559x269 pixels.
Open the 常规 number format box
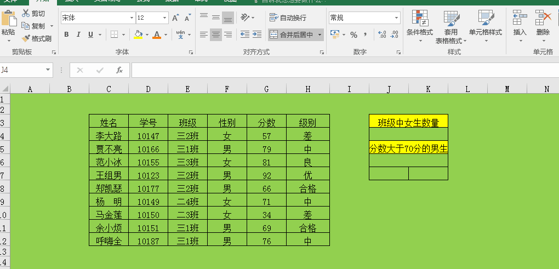click(x=364, y=18)
